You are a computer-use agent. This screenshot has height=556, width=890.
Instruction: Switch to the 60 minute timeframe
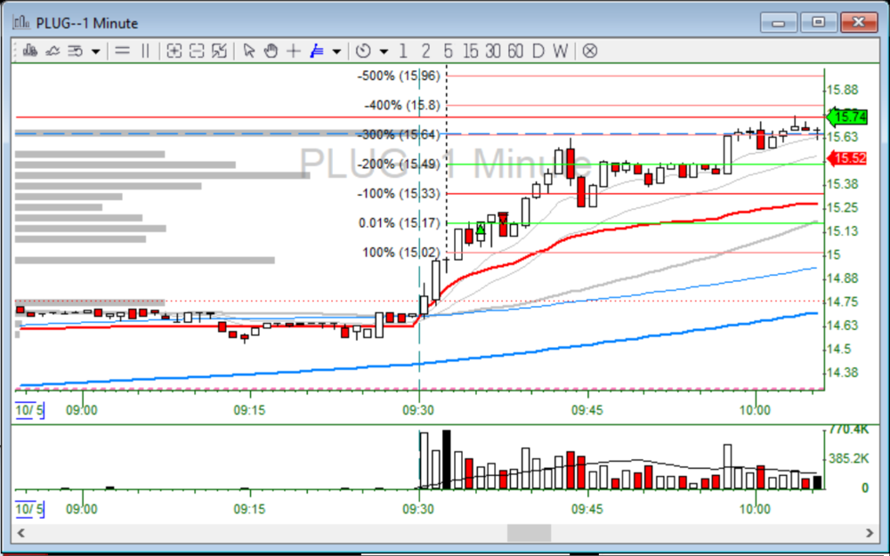514,51
